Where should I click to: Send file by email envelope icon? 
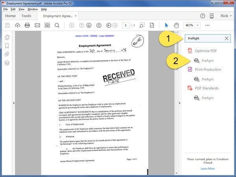tap(37, 26)
